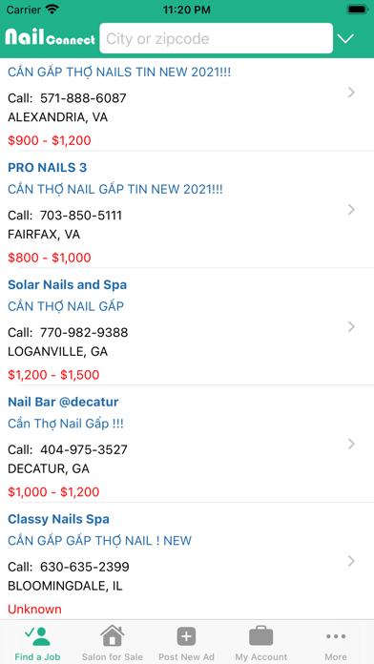This screenshot has height=664, width=374.
Task: Open the Classy Nails Spa chevron
Action: coord(351,561)
